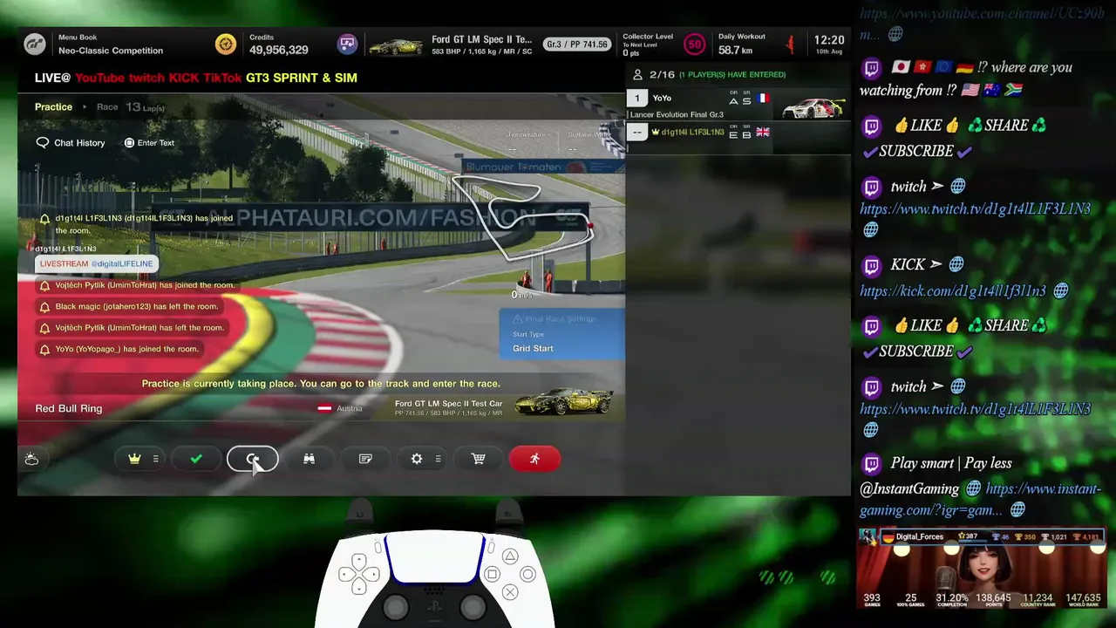The width and height of the screenshot is (1116, 628).
Task: Open spectate mode with binoculars icon
Action: pyautogui.click(x=309, y=459)
